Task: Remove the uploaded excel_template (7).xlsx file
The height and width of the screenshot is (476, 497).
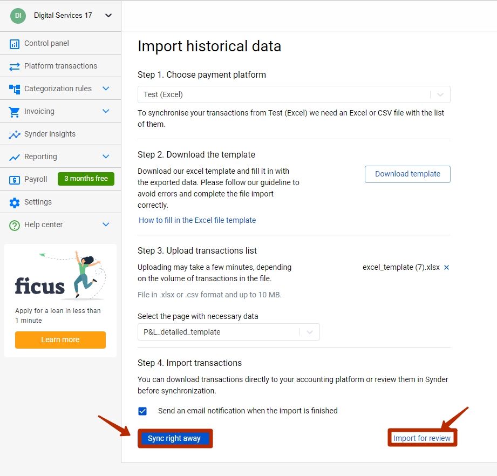Action: 446,267
